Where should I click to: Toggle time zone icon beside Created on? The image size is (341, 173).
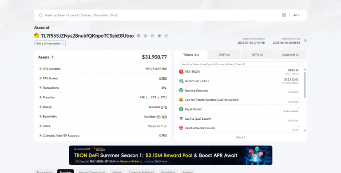(305, 41)
